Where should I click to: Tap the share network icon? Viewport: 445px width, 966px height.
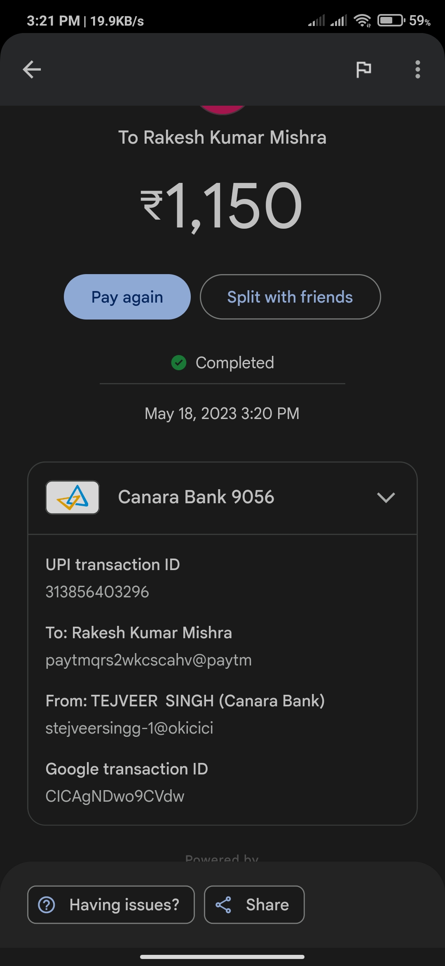223,904
